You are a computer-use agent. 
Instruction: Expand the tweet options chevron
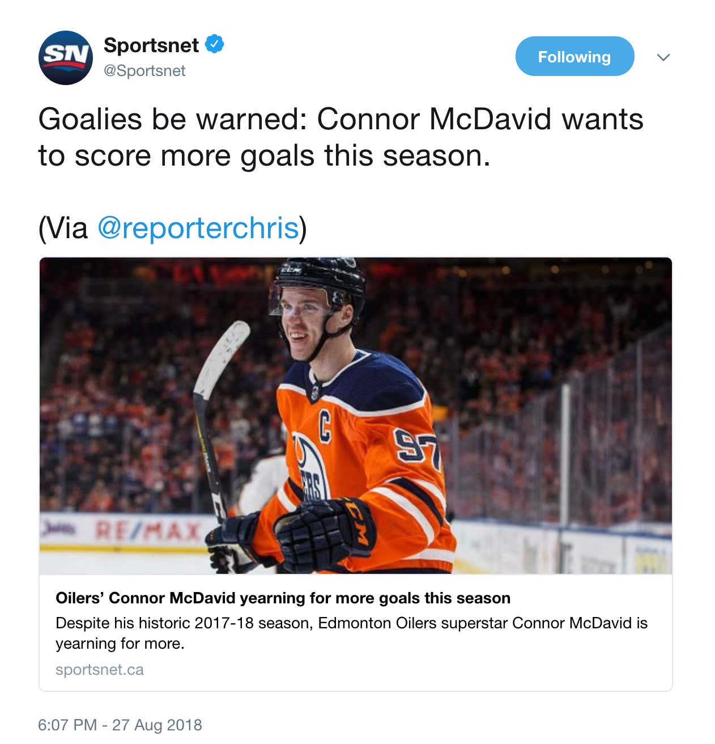[663, 57]
